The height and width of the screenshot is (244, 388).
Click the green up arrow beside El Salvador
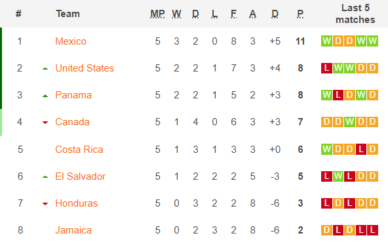coord(45,177)
